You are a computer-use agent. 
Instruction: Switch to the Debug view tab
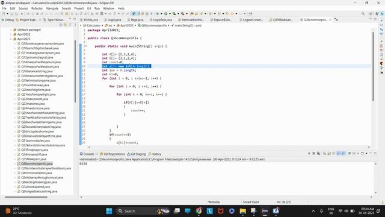(x=7, y=20)
